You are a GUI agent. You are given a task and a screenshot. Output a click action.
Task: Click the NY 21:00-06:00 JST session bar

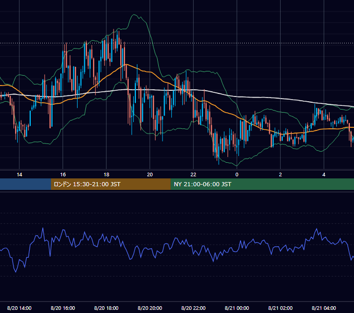(262, 184)
